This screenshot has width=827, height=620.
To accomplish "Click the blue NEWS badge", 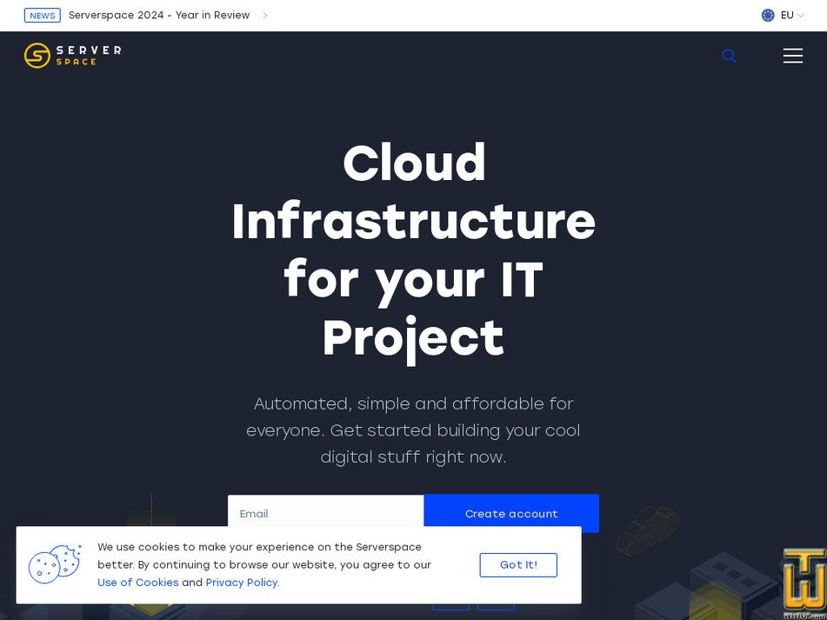I will click(x=42, y=15).
